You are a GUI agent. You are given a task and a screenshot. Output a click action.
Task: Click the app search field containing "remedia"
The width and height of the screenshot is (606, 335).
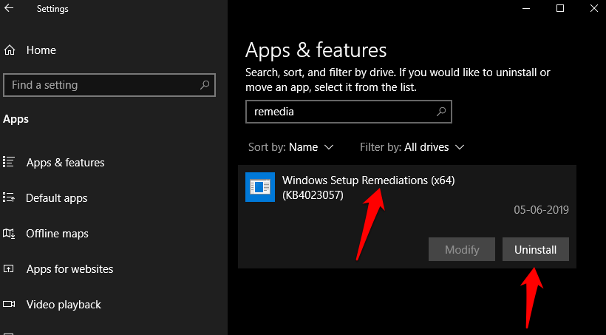coord(340,112)
